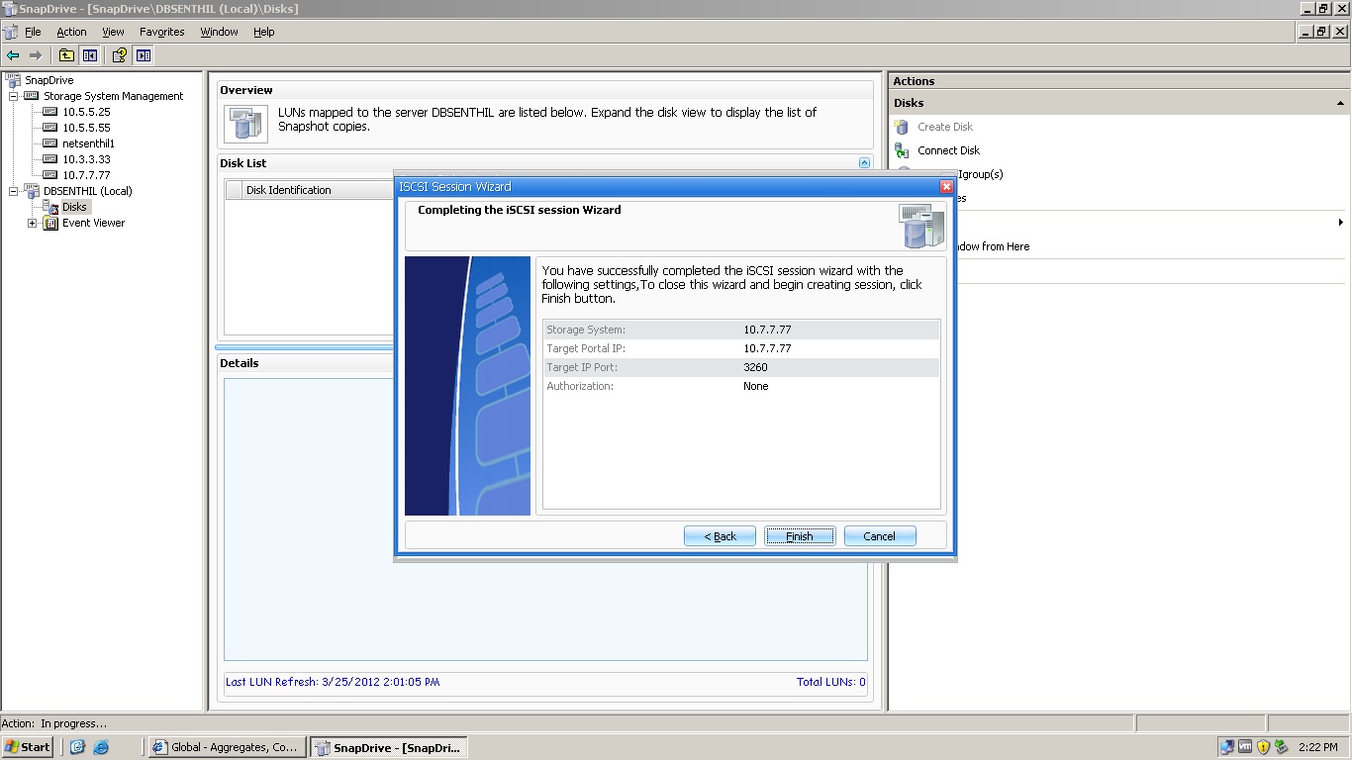This screenshot has width=1352, height=760.
Task: Click the network icon in the system tray
Action: coord(1227,747)
